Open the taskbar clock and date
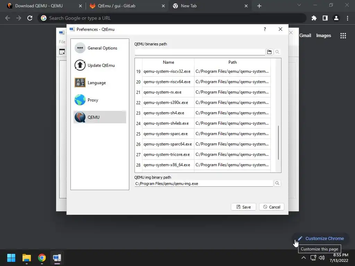Screen dimensions: 355x266 pos(339,258)
